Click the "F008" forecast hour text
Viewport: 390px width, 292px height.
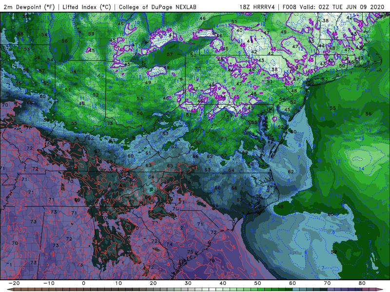289,7
